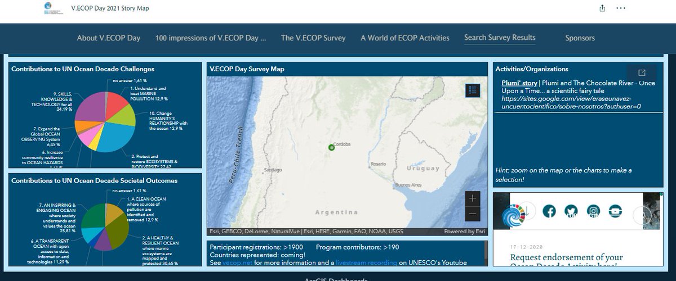Select the pink slice in Challenges pie
The width and height of the screenshot is (676, 281).
(87, 137)
